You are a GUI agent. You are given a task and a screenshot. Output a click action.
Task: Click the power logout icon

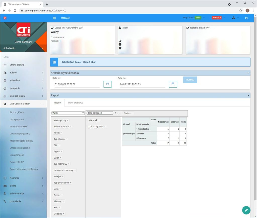point(246,18)
